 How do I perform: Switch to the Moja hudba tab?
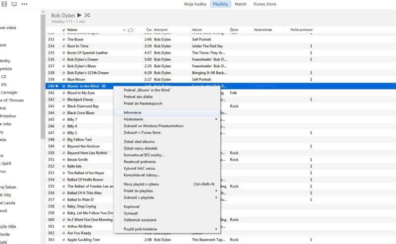click(195, 4)
